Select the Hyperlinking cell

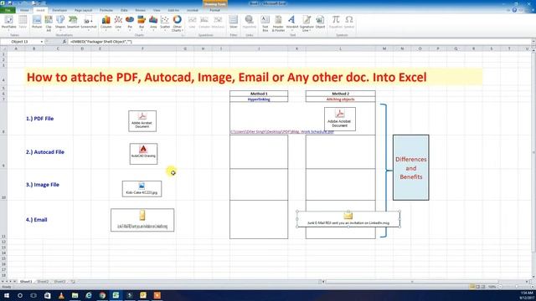tap(259, 99)
